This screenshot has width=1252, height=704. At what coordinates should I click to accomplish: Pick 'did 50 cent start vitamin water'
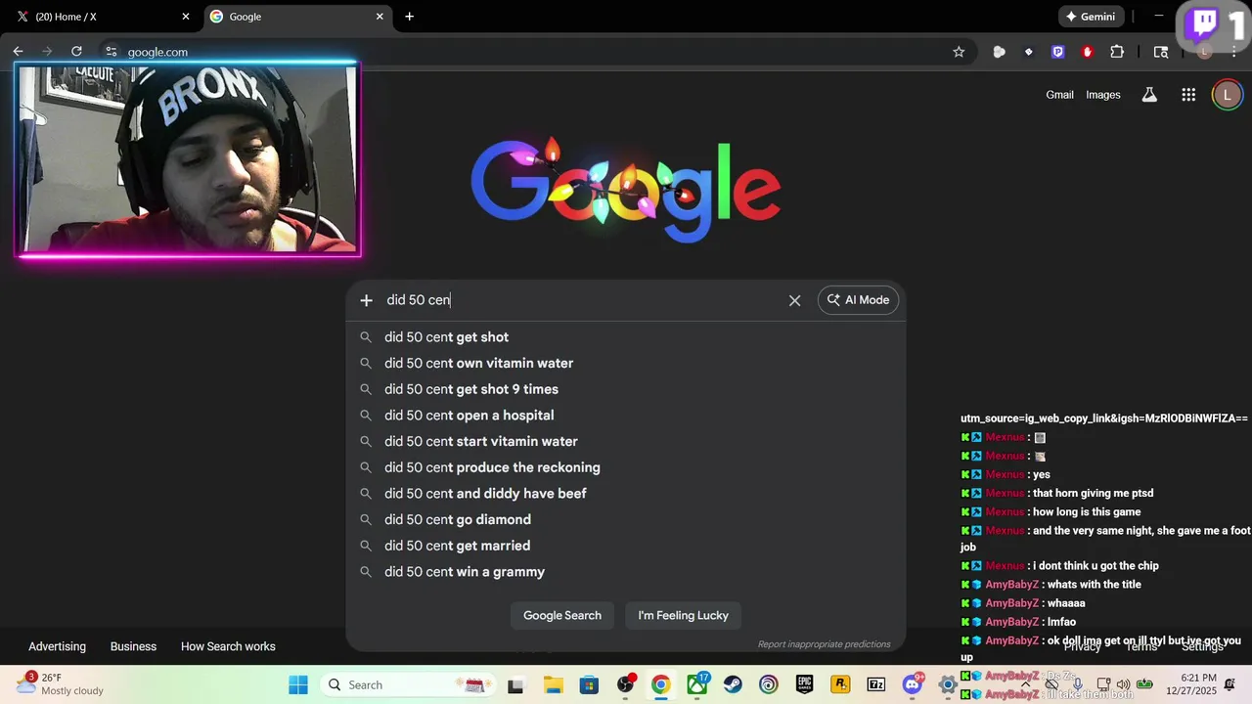[626, 441]
